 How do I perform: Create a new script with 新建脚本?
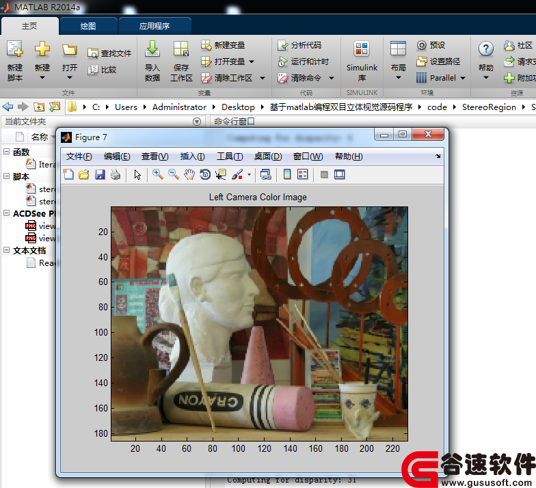point(15,61)
